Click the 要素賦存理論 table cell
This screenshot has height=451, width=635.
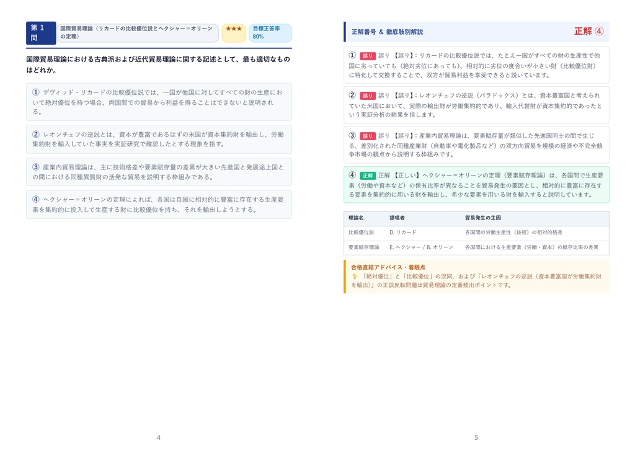tap(363, 247)
